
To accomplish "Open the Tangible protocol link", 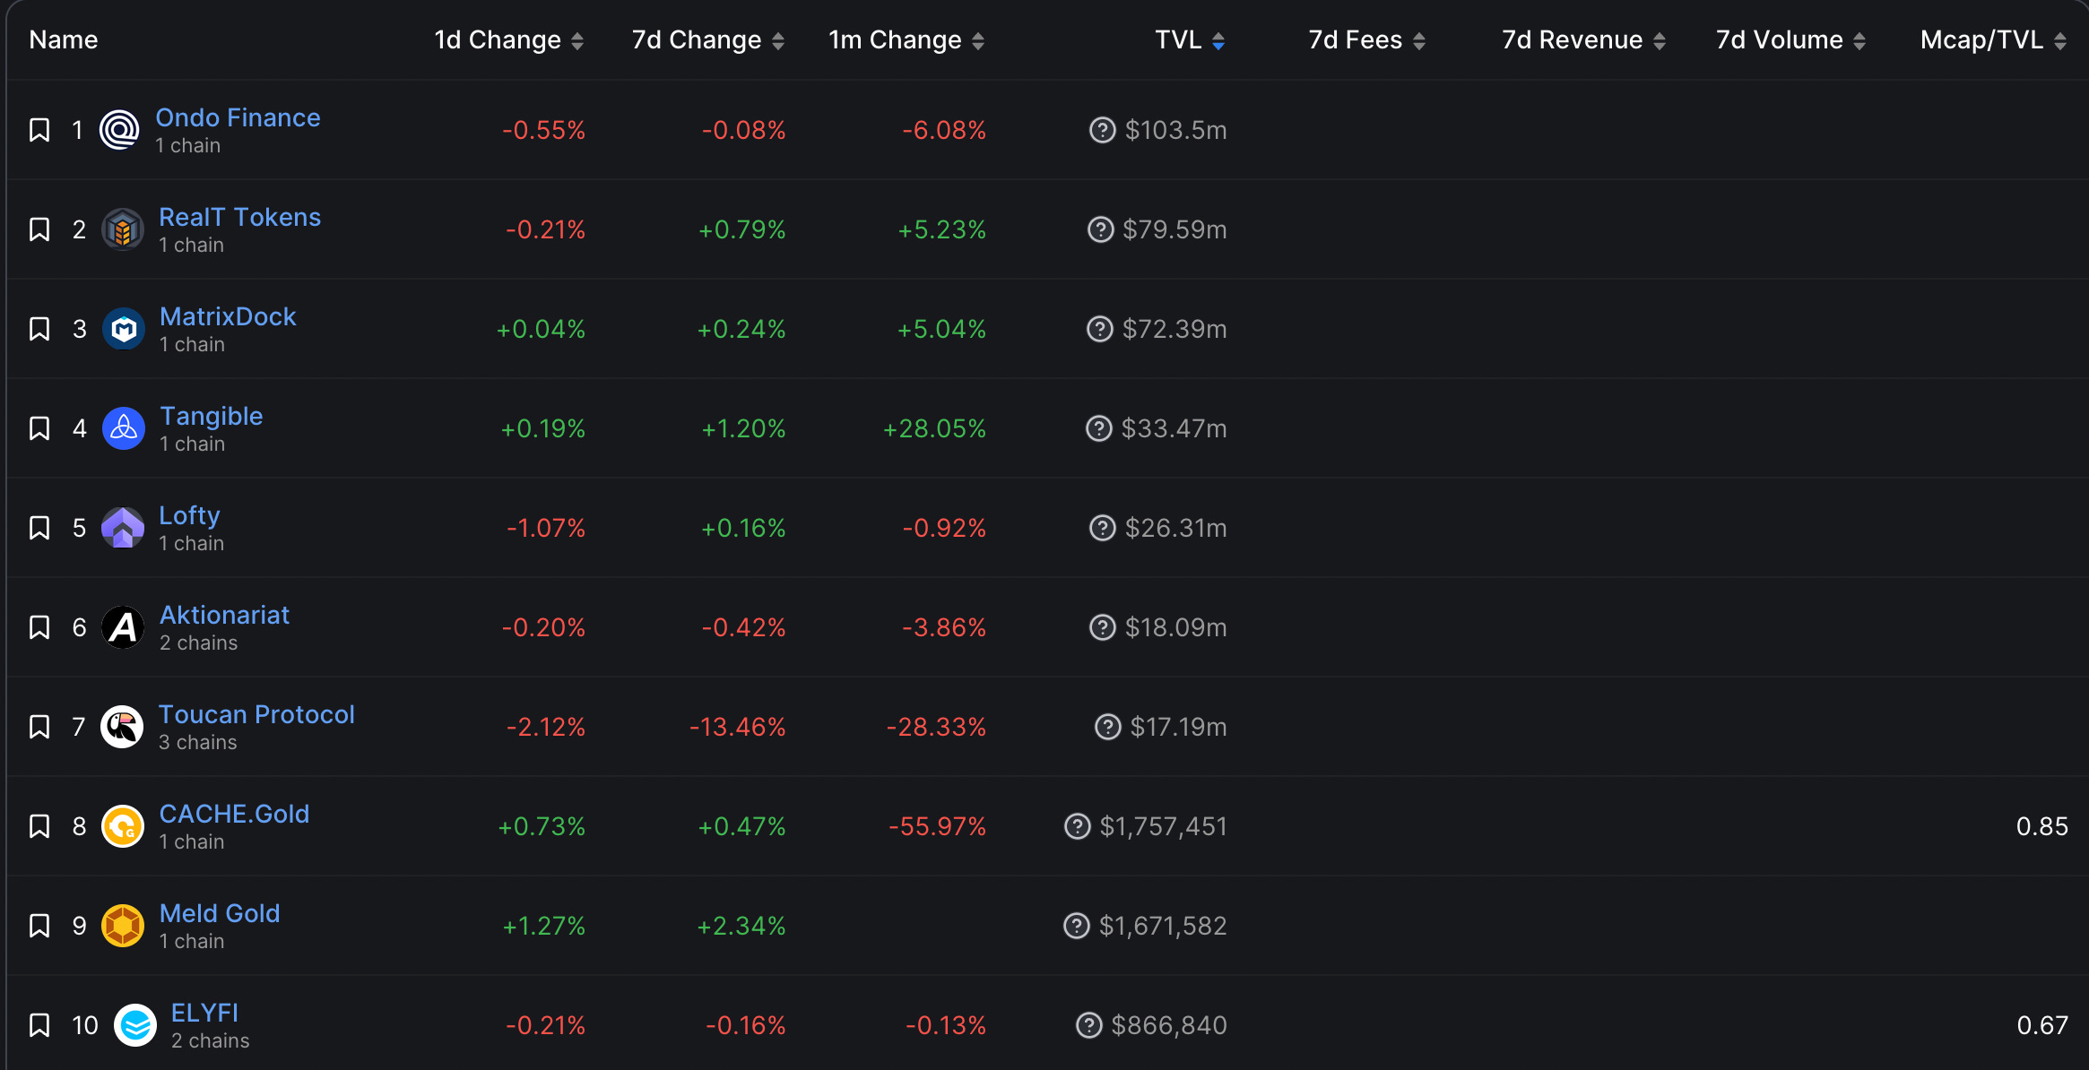I will [212, 416].
